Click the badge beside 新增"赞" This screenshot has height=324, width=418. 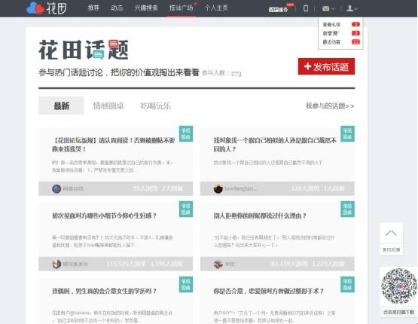click(356, 33)
